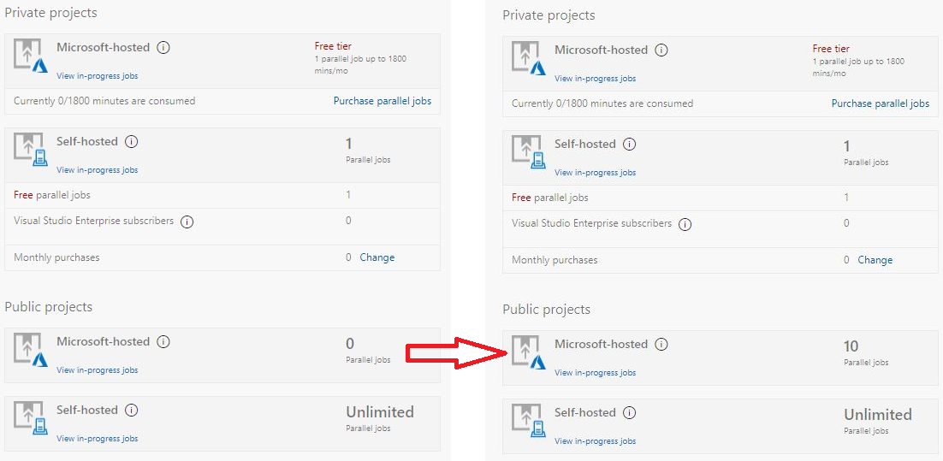Select Public Self-hosted agent icon, right screenshot

(x=528, y=422)
